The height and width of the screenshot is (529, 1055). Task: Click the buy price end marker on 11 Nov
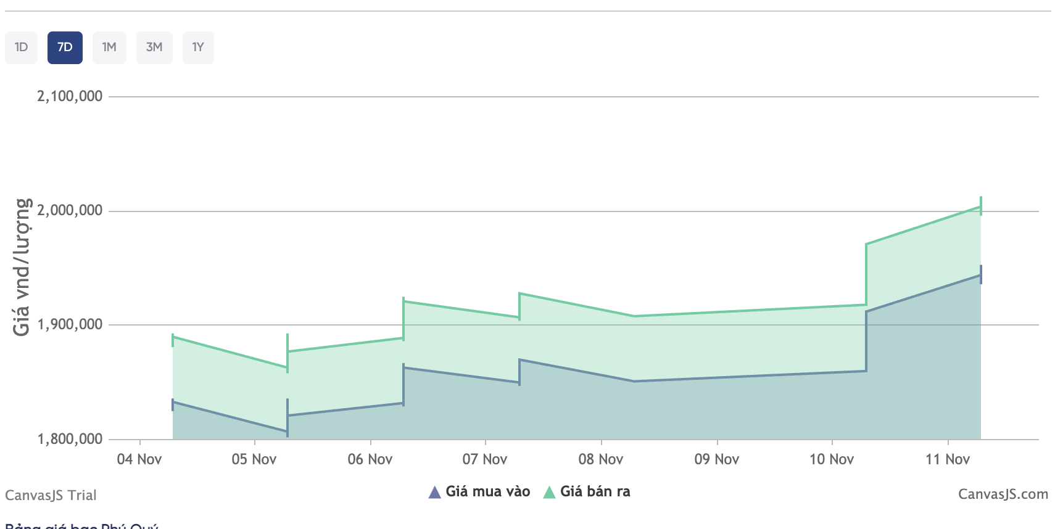pos(980,274)
